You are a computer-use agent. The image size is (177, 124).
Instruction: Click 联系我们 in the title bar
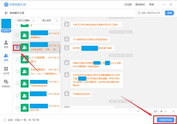[140, 5]
